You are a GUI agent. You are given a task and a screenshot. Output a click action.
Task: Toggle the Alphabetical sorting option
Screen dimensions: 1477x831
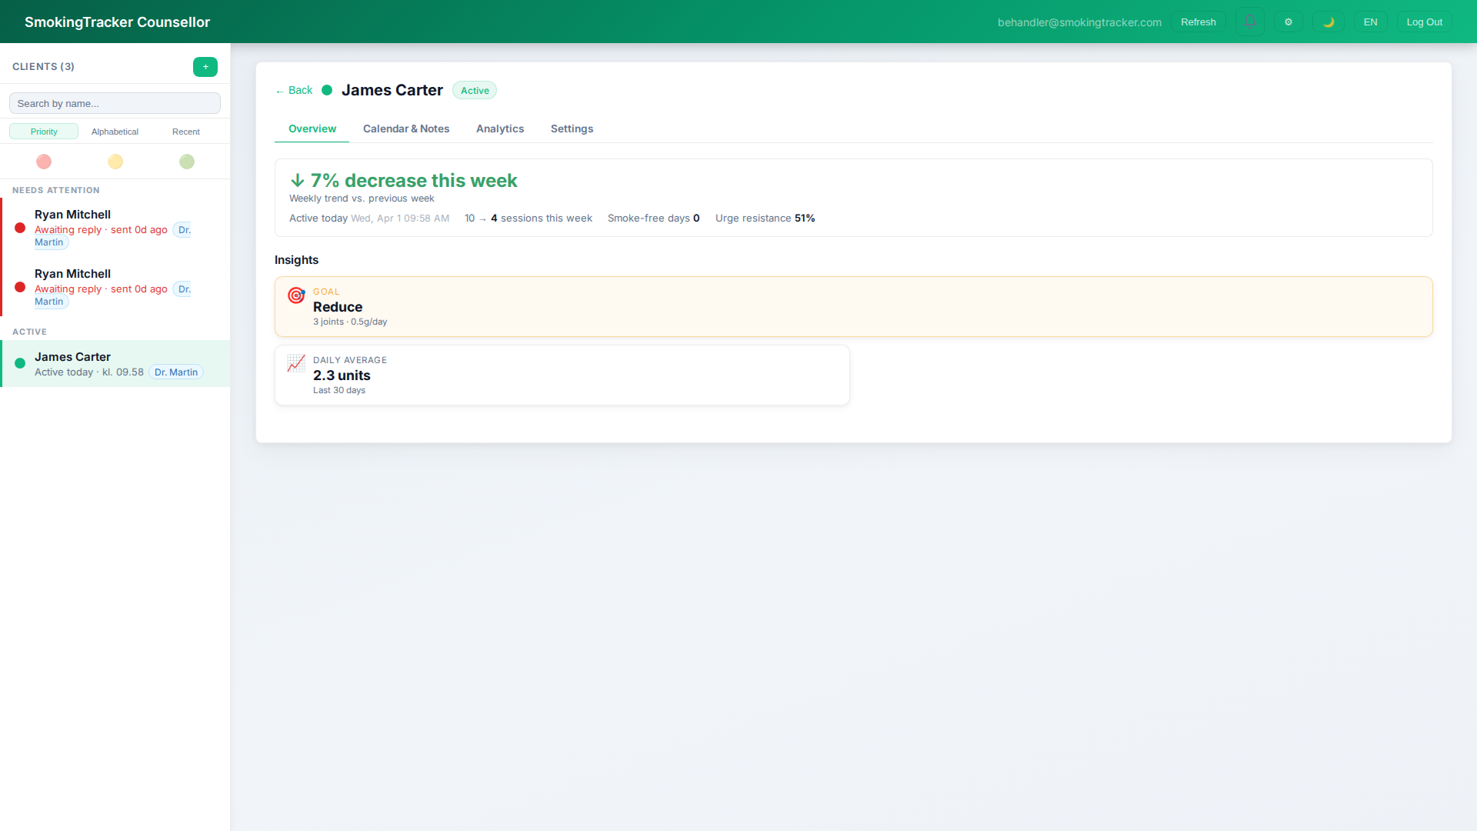click(x=115, y=132)
